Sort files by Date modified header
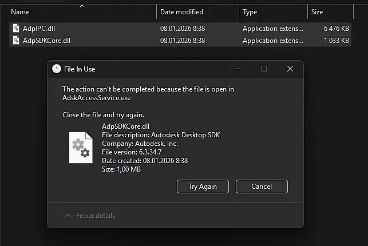Image resolution: width=368 pixels, height=246 pixels. [x=182, y=11]
